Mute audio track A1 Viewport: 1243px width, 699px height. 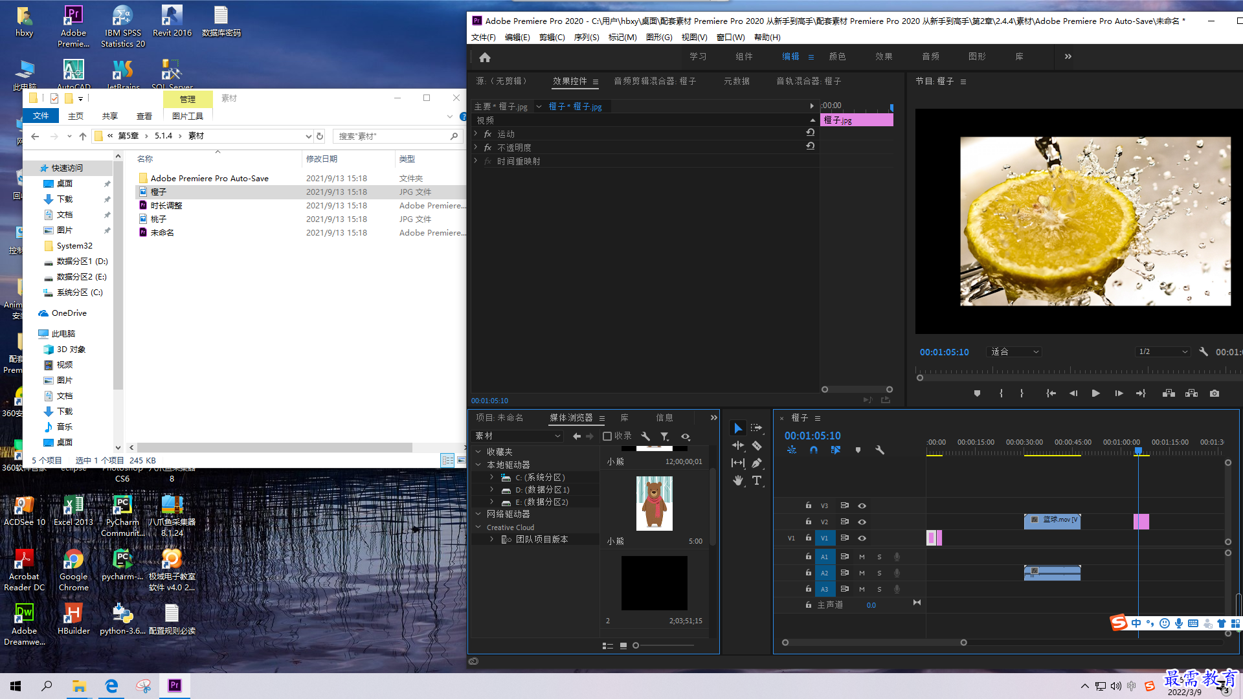[x=862, y=557]
